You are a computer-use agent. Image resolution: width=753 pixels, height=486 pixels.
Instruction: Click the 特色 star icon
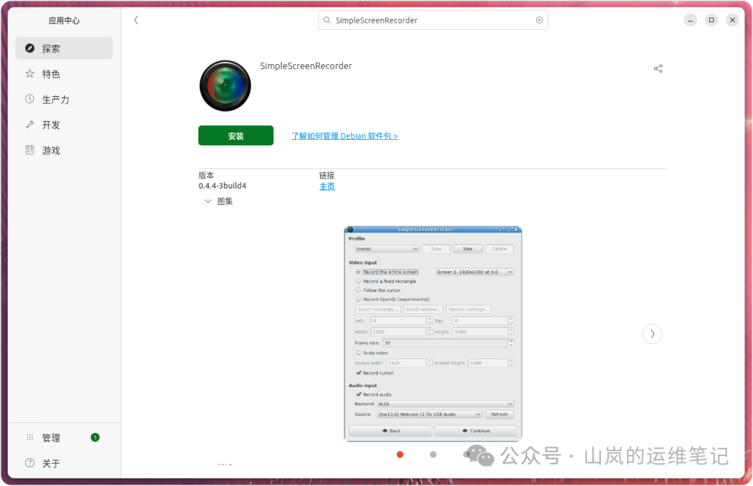pos(29,74)
